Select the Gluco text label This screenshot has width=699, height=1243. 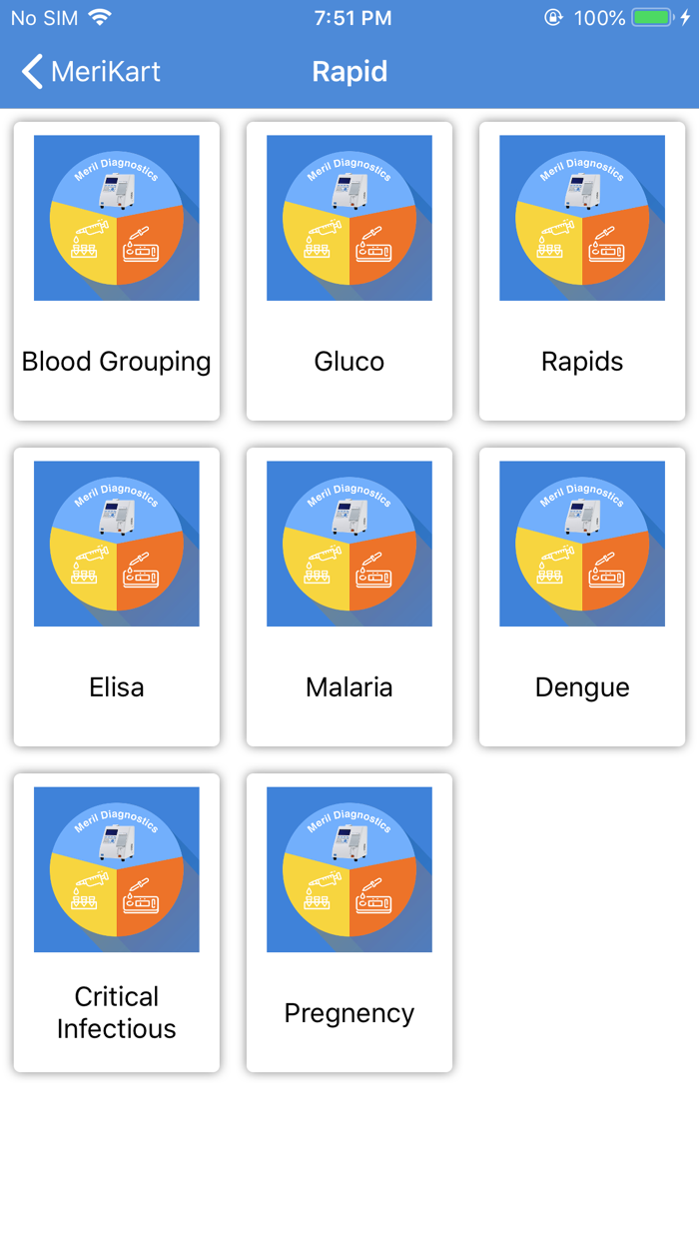coord(349,362)
